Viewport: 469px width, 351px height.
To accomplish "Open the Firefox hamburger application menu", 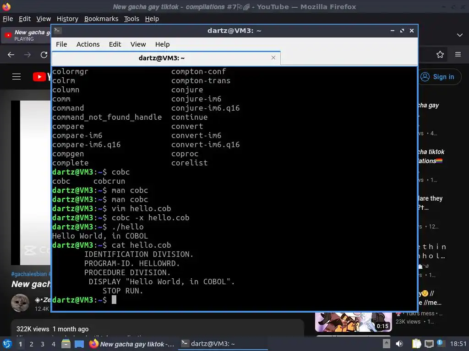I will (x=458, y=54).
